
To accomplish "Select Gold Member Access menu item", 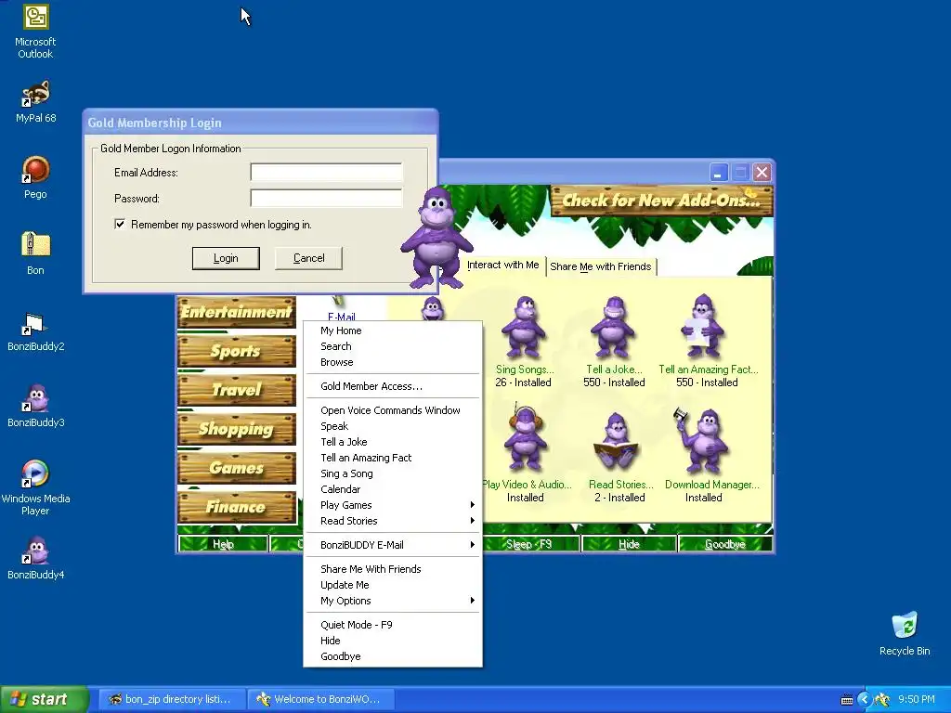I will click(x=393, y=386).
